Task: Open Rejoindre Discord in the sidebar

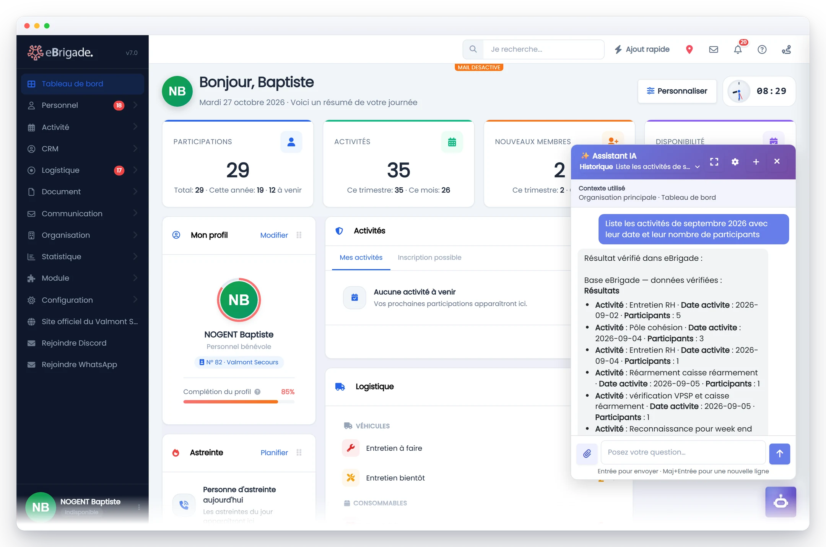Action: point(82,343)
